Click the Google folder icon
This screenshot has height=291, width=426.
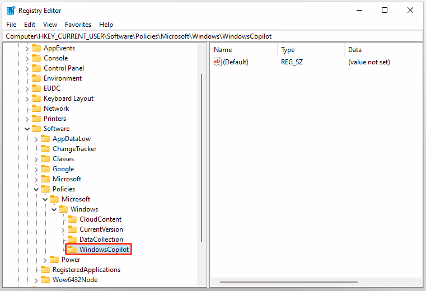point(45,169)
